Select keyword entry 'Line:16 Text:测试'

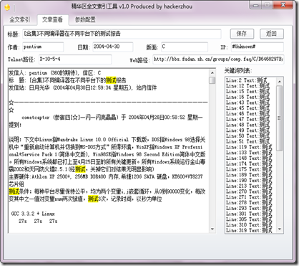[247, 97]
